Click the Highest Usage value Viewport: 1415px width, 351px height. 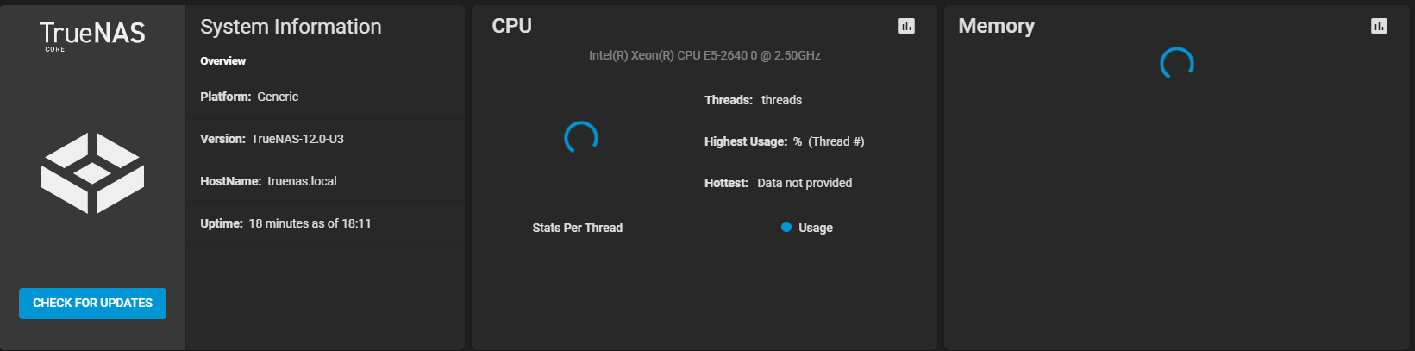pyautogui.click(x=829, y=141)
